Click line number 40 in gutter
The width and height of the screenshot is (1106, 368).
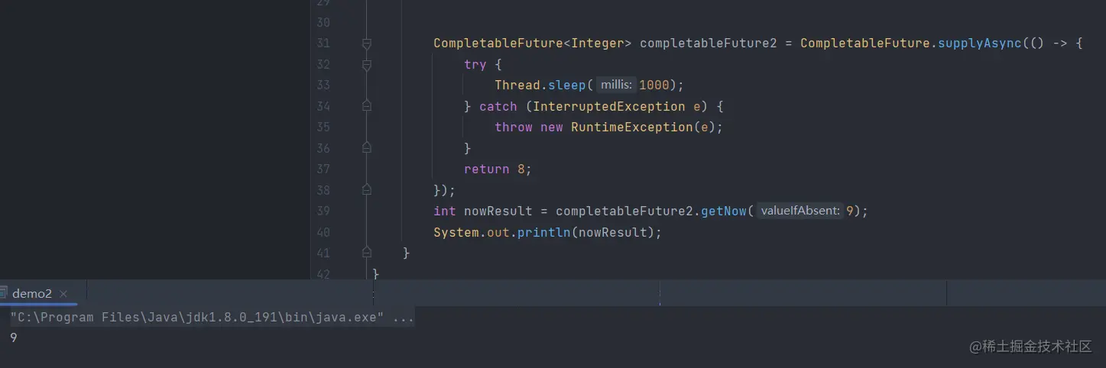323,232
